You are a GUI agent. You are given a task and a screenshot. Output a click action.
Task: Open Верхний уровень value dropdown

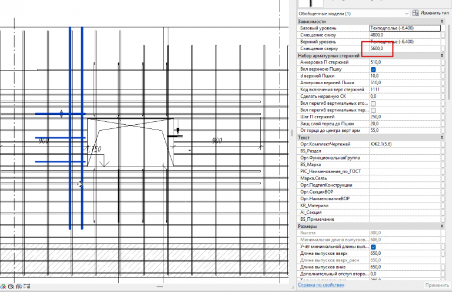405,42
